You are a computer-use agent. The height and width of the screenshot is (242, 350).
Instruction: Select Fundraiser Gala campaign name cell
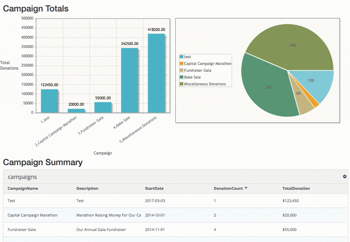[x=22, y=230]
